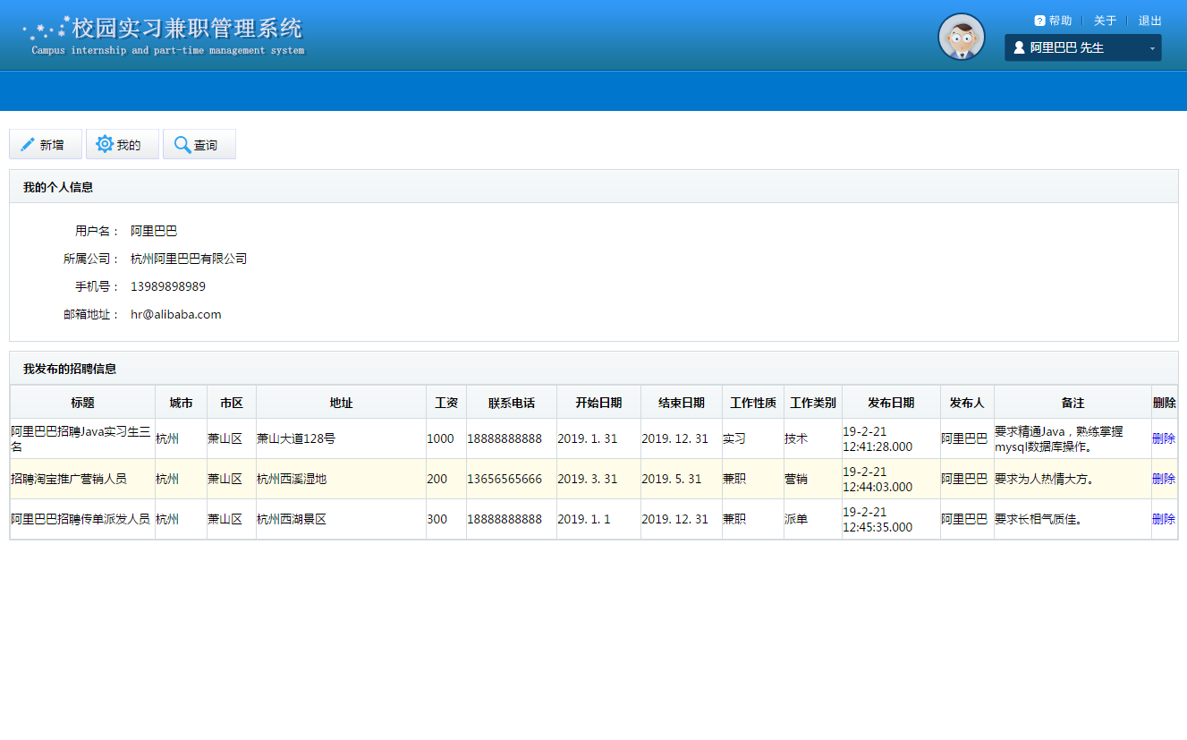1187x740 pixels.
Task: Click remark 要求为人热情大方。
Action: coord(1045,479)
